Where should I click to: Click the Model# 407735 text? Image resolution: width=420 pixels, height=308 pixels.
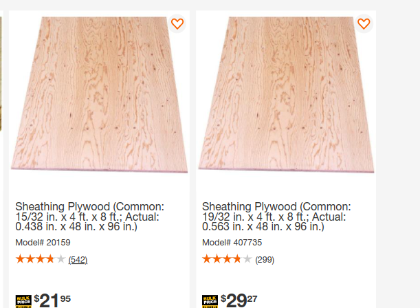click(232, 243)
